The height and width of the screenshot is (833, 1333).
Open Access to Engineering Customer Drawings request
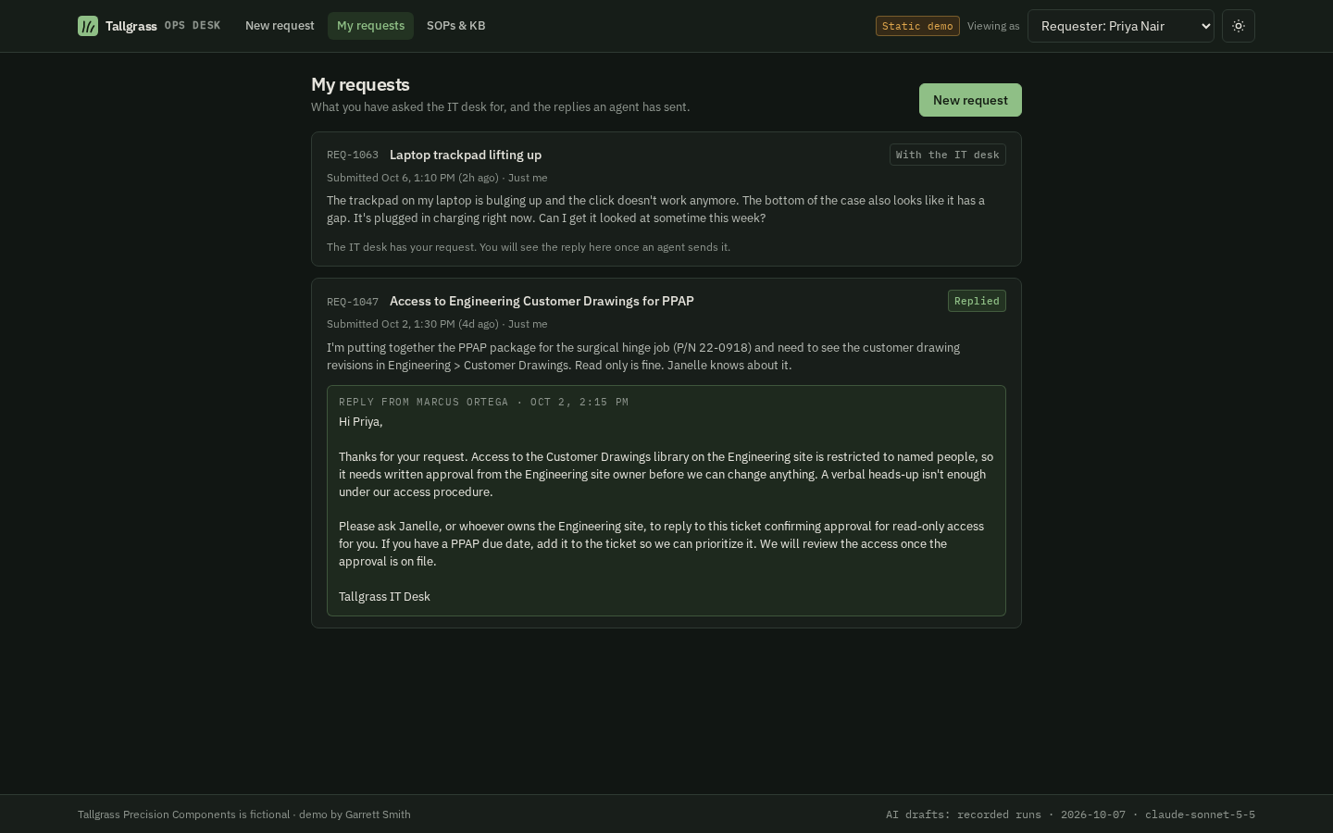(x=542, y=301)
